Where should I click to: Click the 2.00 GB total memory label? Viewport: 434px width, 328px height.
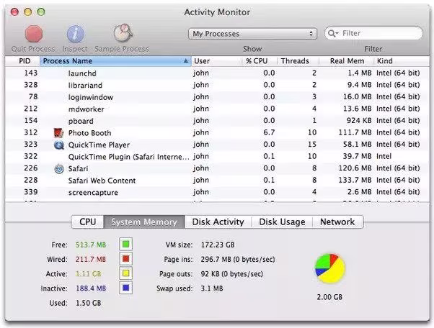(329, 297)
